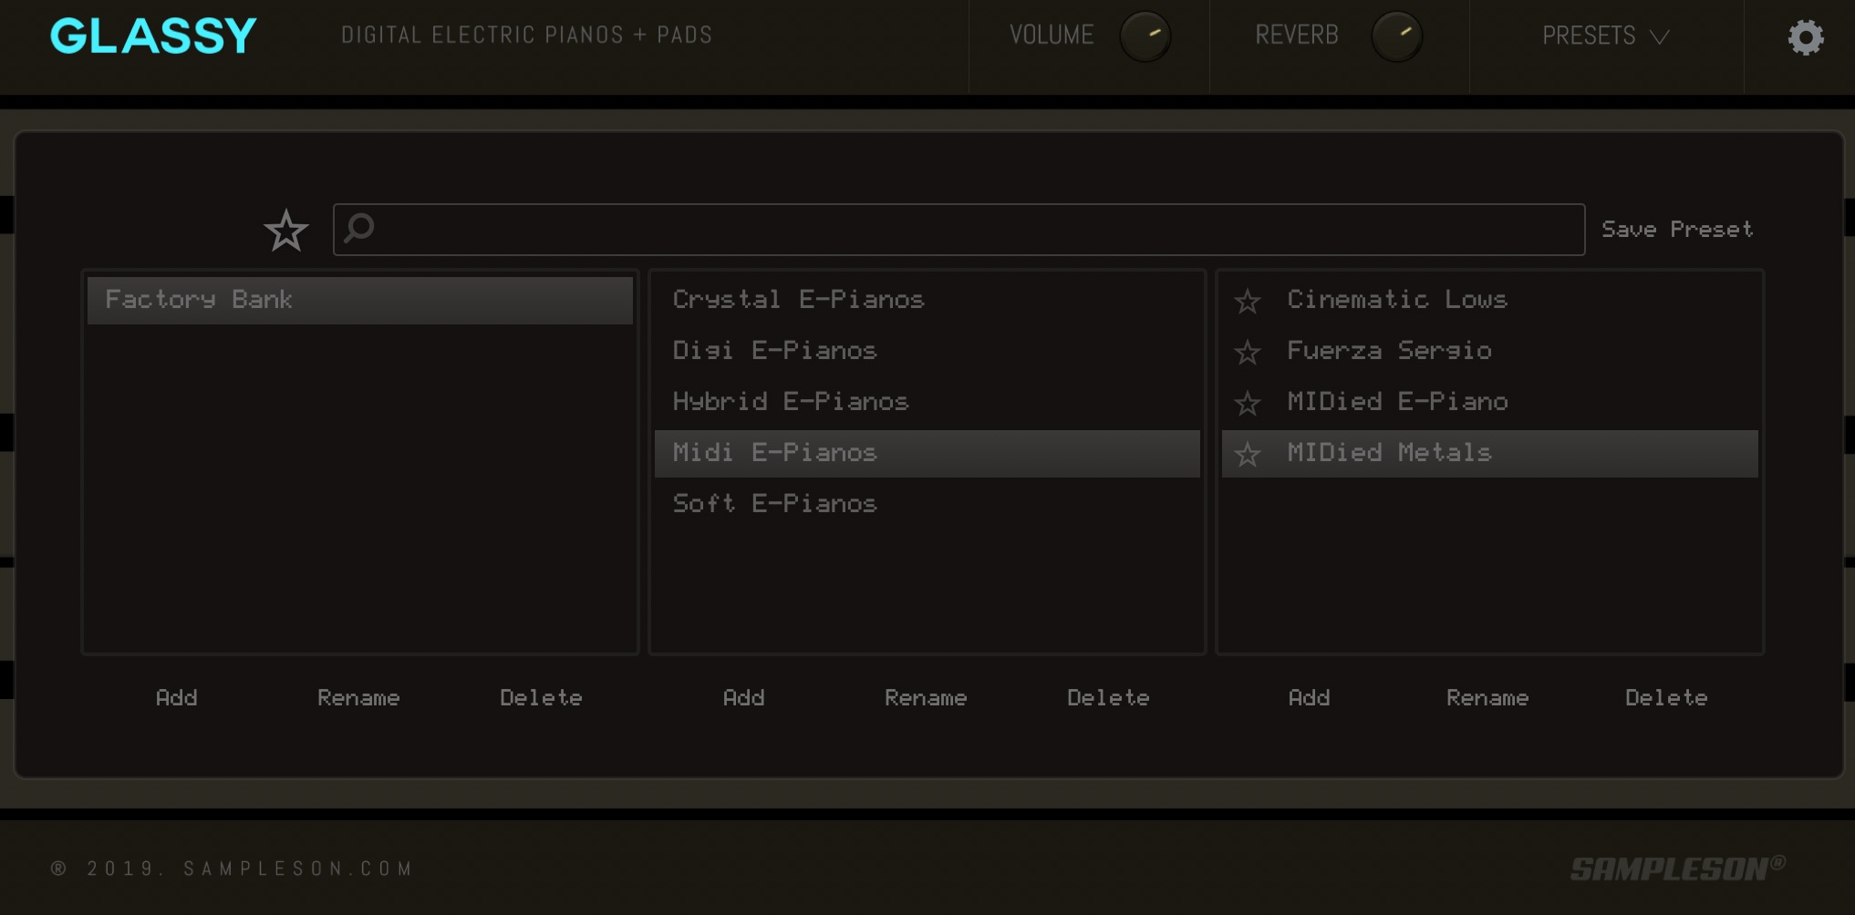Viewport: 1855px width, 915px height.
Task: Click Delete under the presets list
Action: point(1665,698)
